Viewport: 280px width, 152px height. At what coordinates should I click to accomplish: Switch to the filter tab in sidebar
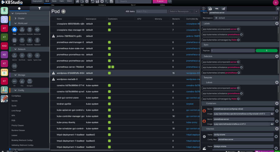pos(40,9)
